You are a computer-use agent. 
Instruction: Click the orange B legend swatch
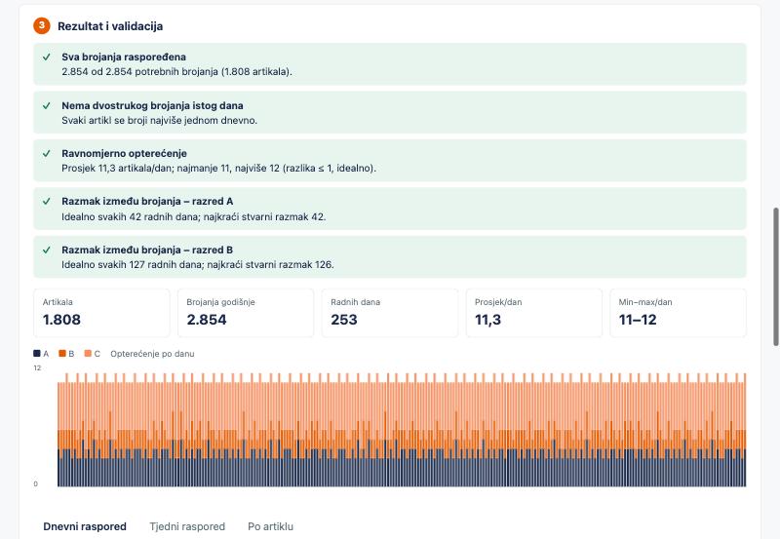coord(62,354)
